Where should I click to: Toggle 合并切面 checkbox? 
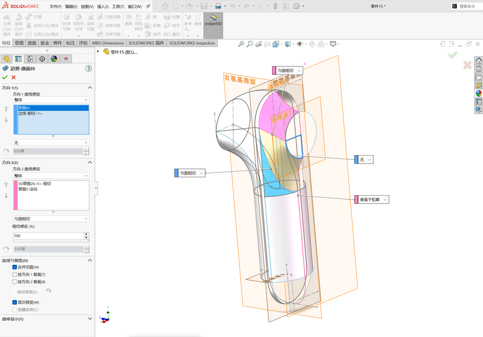15,267
